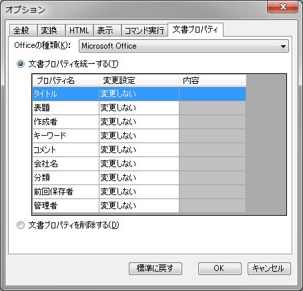The height and width of the screenshot is (291, 303).
Task: Select the 管理者 property row
Action: point(139,206)
